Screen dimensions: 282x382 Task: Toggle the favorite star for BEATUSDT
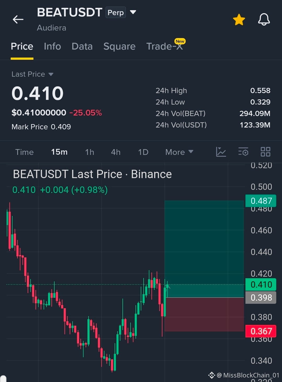[x=239, y=20]
